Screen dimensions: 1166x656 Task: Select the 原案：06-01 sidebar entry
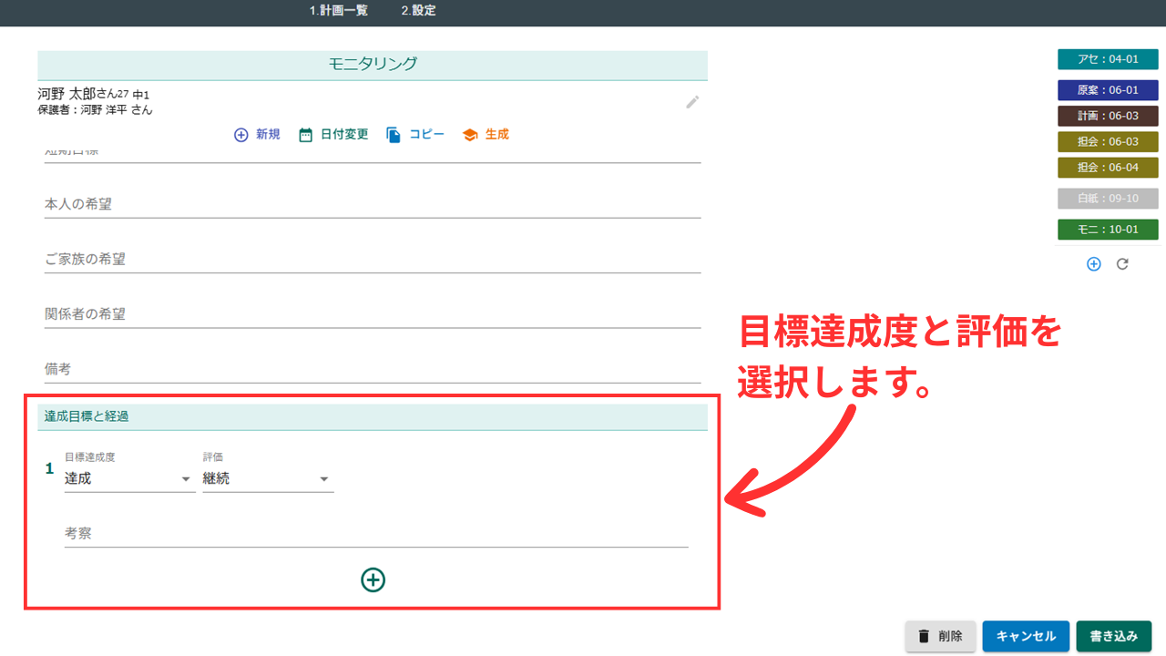click(1108, 90)
